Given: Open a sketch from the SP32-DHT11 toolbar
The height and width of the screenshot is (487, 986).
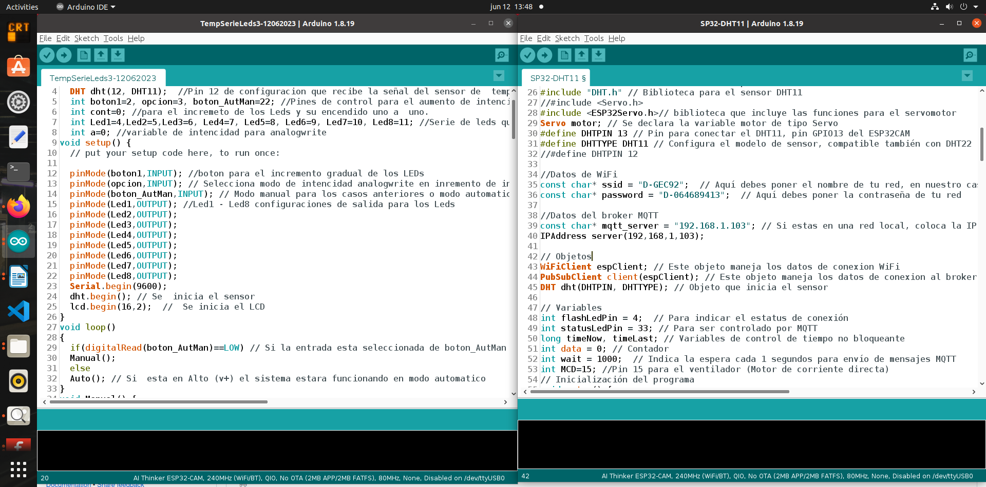Looking at the screenshot, I should 581,55.
